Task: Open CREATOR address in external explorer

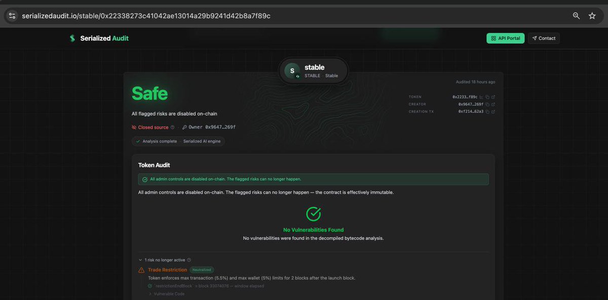Action: pyautogui.click(x=493, y=104)
